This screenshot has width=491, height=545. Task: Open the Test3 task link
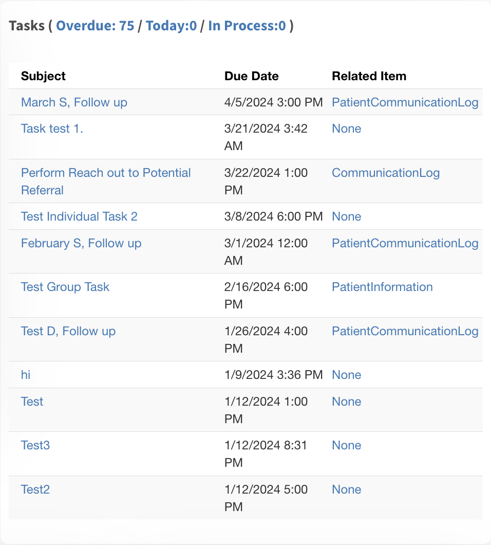click(x=35, y=445)
